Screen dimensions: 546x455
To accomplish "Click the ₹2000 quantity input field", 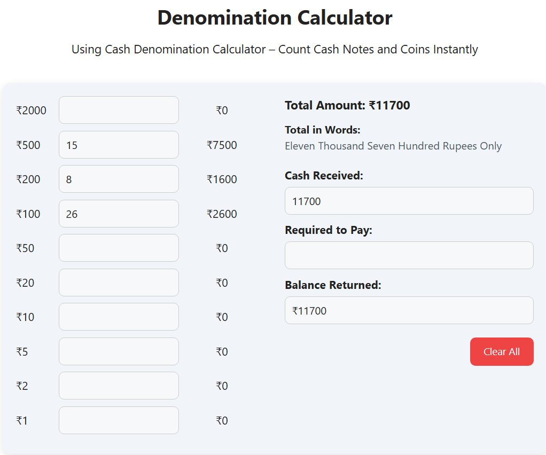I will 119,110.
